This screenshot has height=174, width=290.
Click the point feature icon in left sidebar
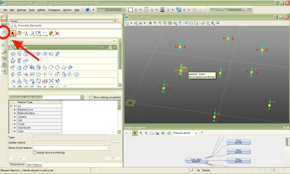click(4, 32)
